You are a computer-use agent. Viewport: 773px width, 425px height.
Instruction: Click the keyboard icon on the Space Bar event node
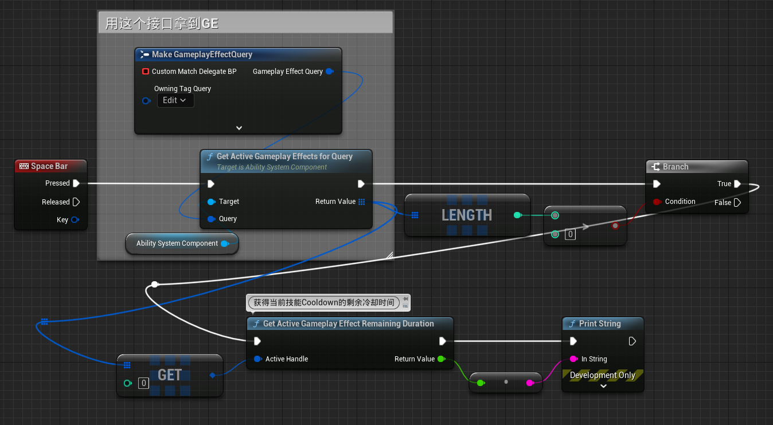coord(24,166)
